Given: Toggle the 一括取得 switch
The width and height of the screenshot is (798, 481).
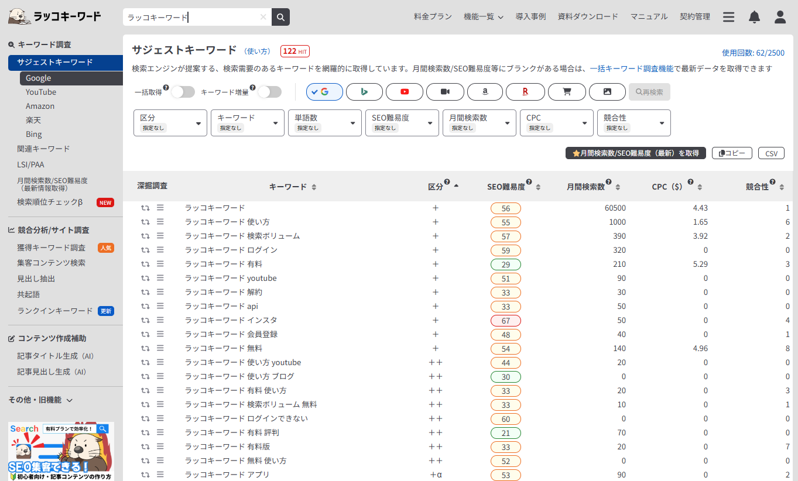Looking at the screenshot, I should 183,92.
